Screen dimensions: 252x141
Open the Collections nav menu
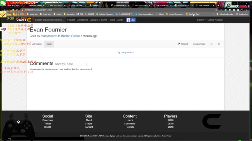pyautogui.click(x=82, y=20)
